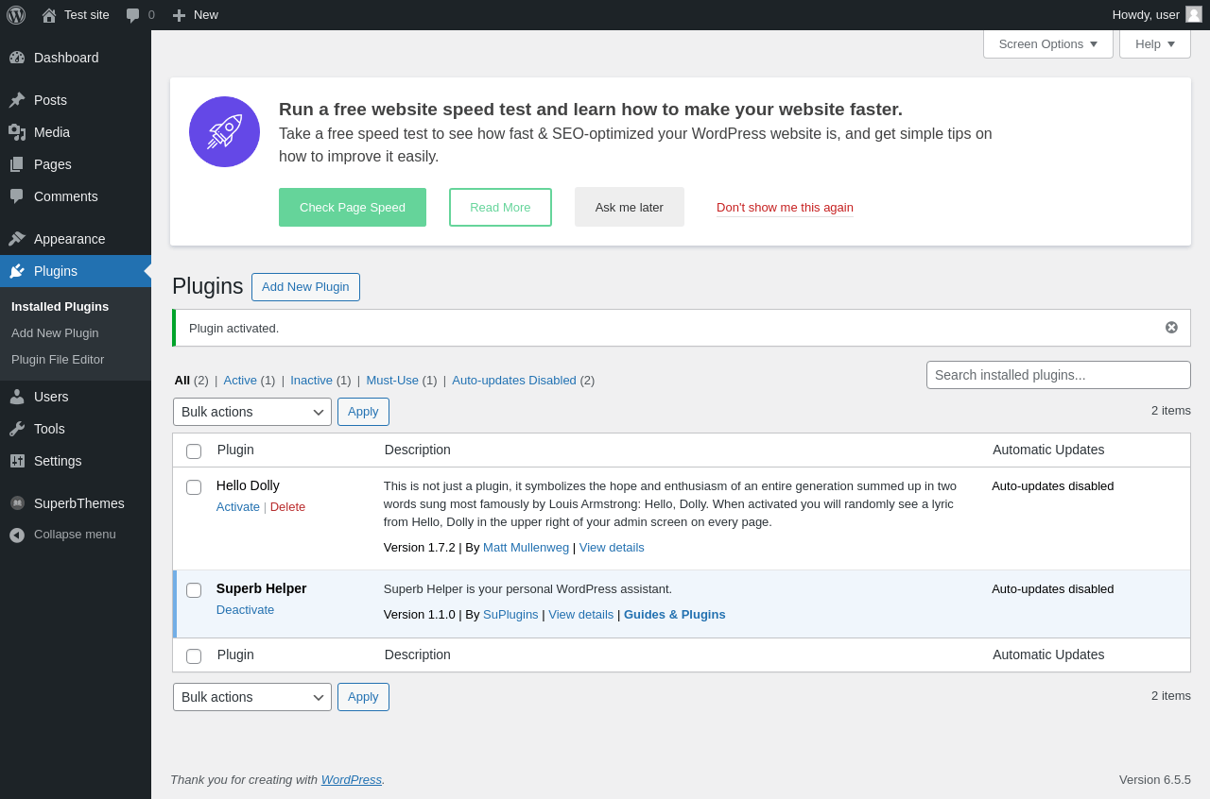
Task: Click the Users person icon
Action: [x=17, y=397]
